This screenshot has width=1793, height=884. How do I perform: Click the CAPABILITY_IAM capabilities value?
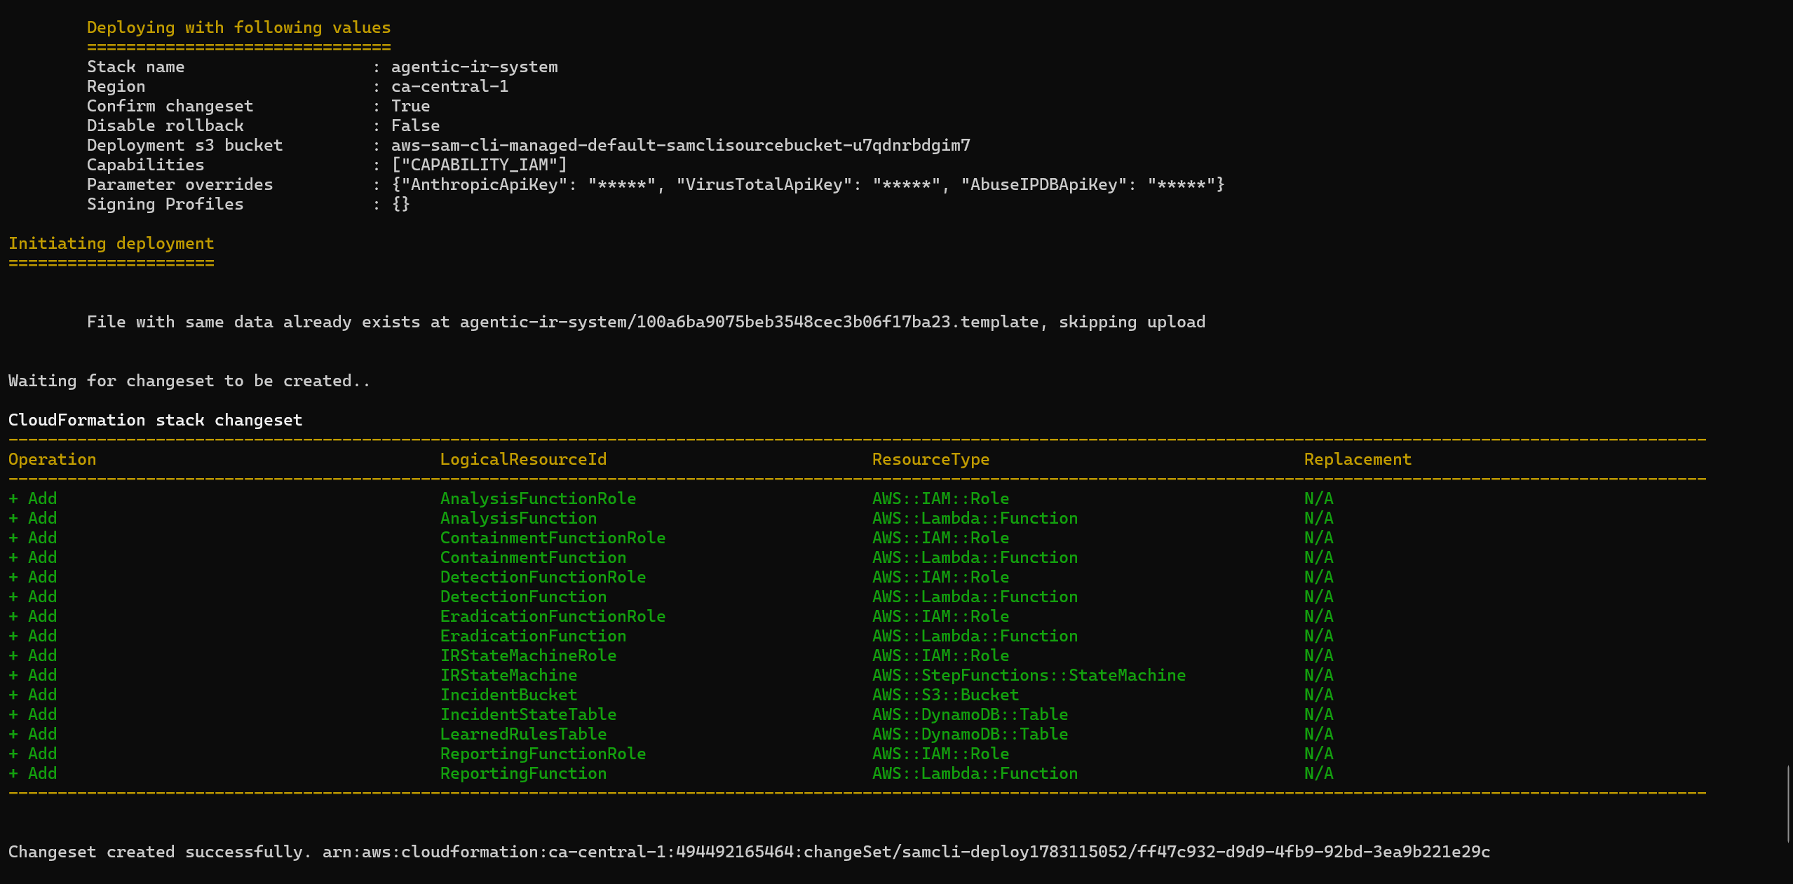[x=479, y=165]
